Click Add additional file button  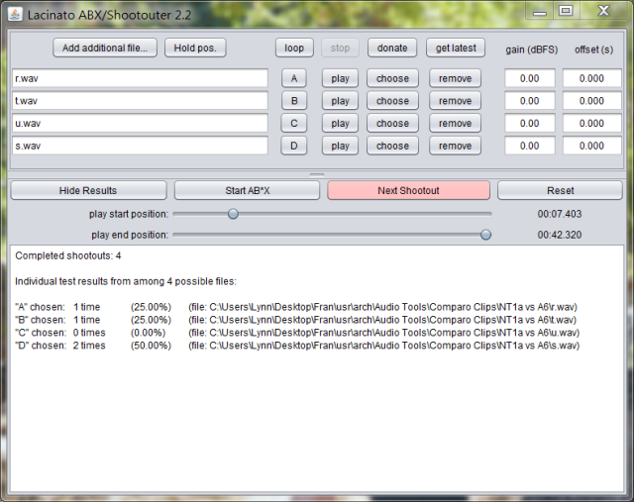[105, 48]
